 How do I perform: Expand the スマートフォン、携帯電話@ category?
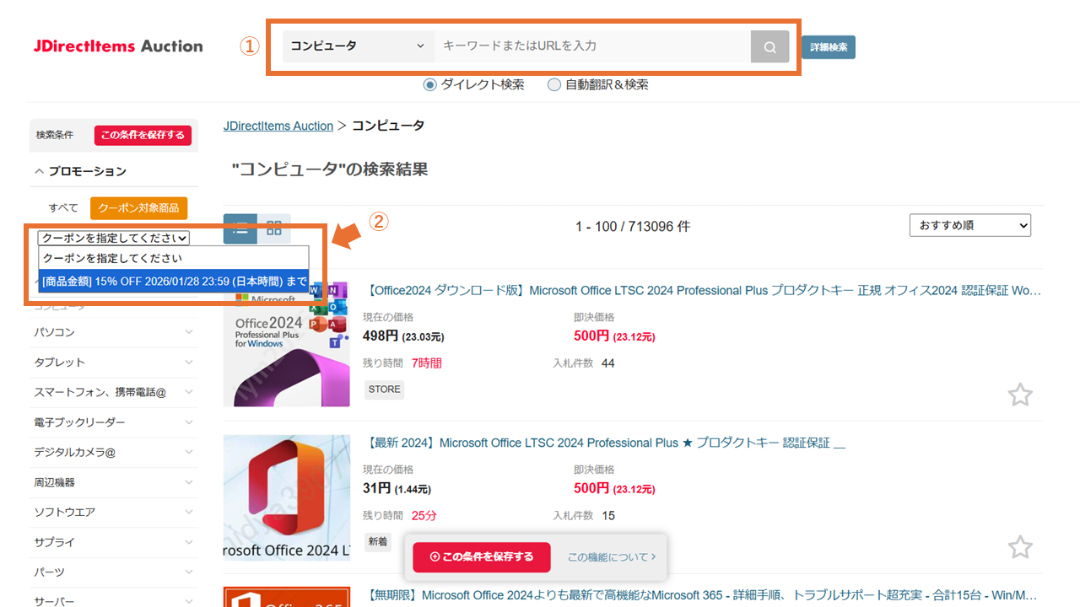pyautogui.click(x=188, y=392)
